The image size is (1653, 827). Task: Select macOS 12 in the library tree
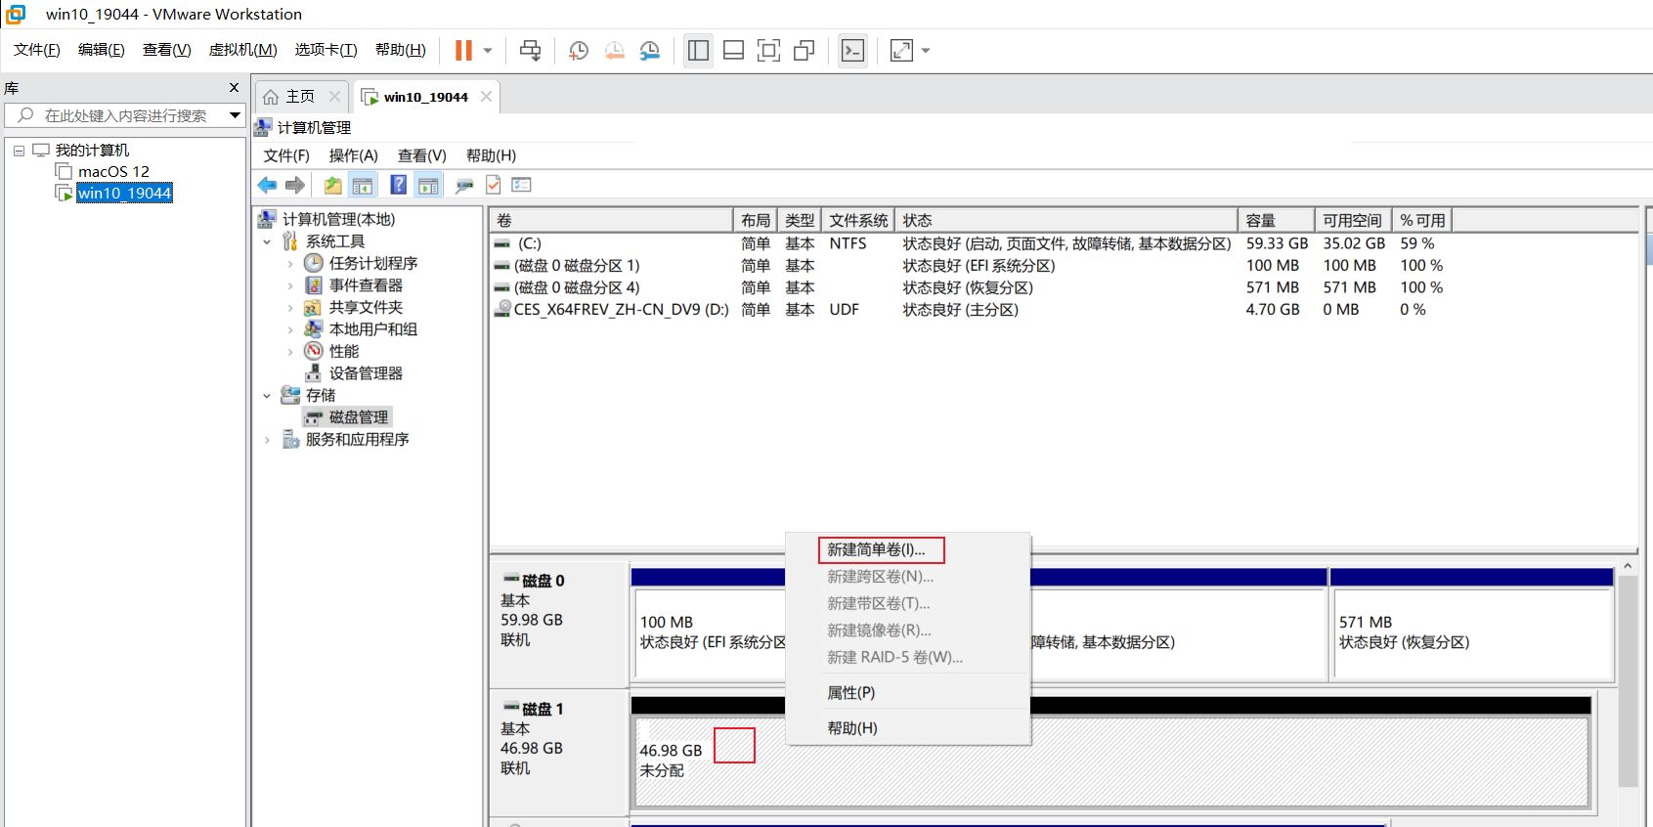coord(113,171)
